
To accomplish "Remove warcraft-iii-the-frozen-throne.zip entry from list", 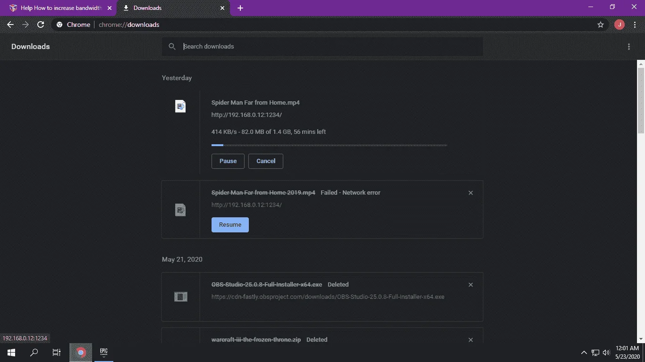I will [470, 340].
